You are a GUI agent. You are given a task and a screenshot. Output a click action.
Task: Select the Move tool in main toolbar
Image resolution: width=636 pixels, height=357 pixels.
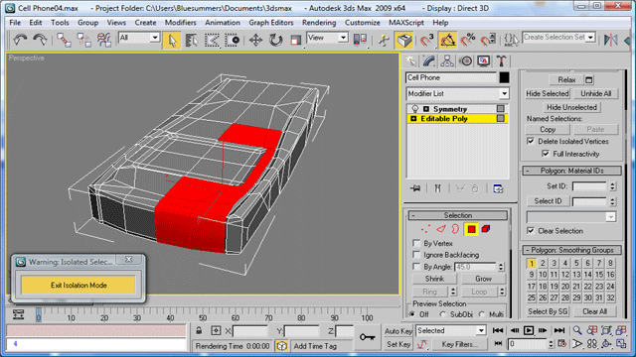click(255, 40)
